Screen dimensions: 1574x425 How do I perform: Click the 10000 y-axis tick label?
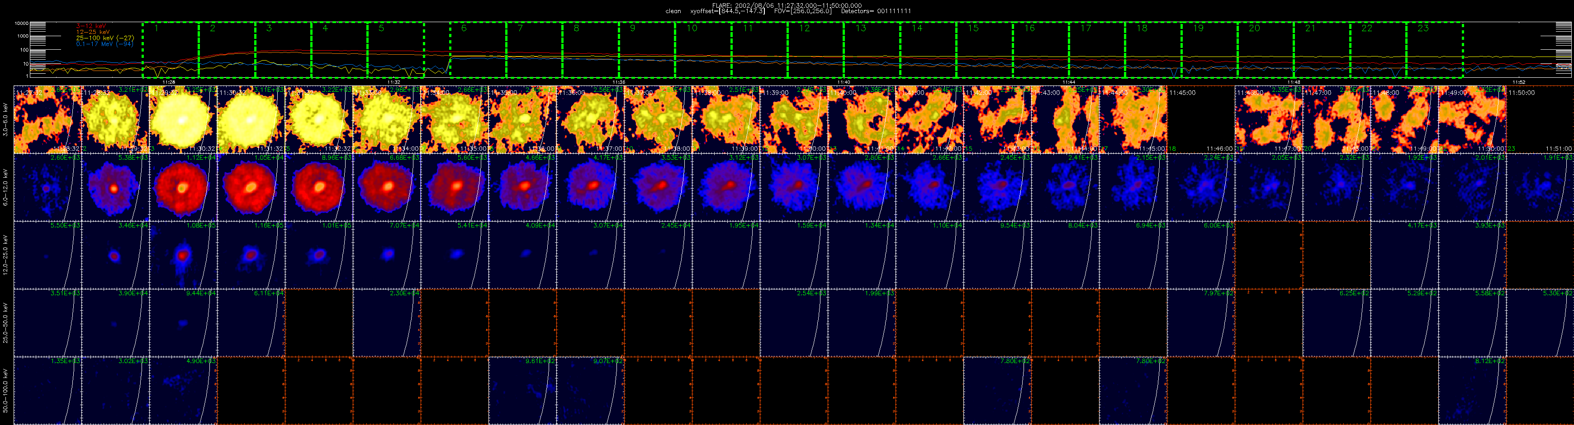(x=22, y=23)
